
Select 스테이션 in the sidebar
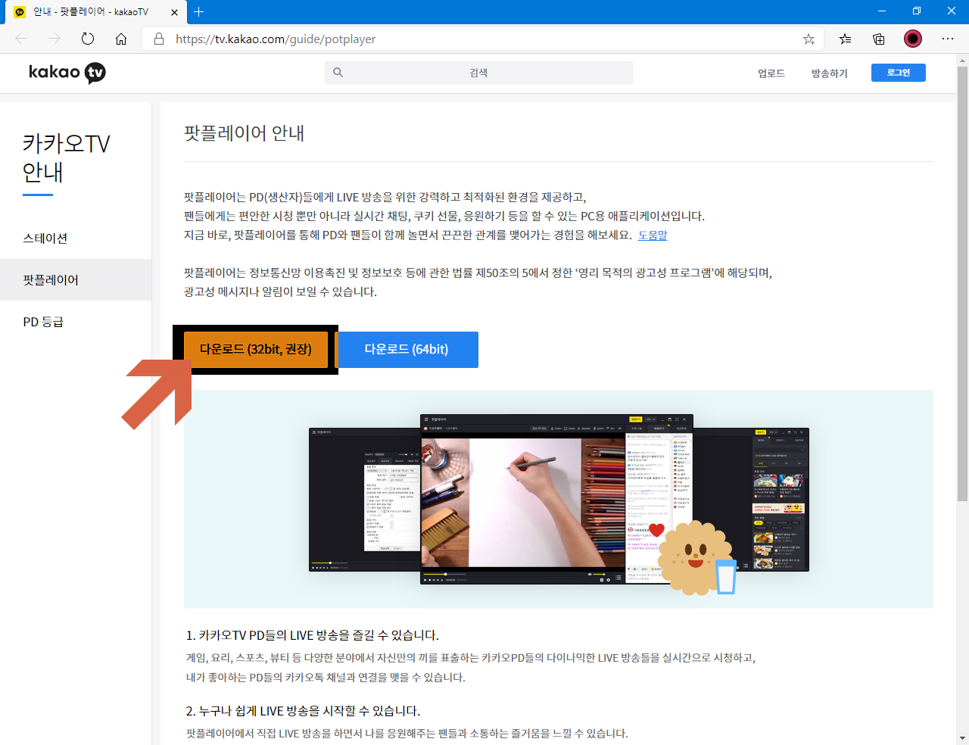pyautogui.click(x=76, y=238)
